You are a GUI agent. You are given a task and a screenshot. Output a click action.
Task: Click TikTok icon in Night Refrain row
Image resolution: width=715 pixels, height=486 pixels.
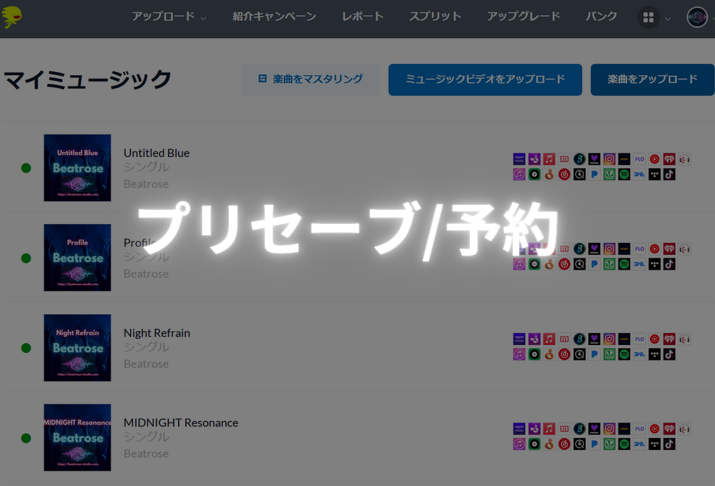[x=669, y=354]
